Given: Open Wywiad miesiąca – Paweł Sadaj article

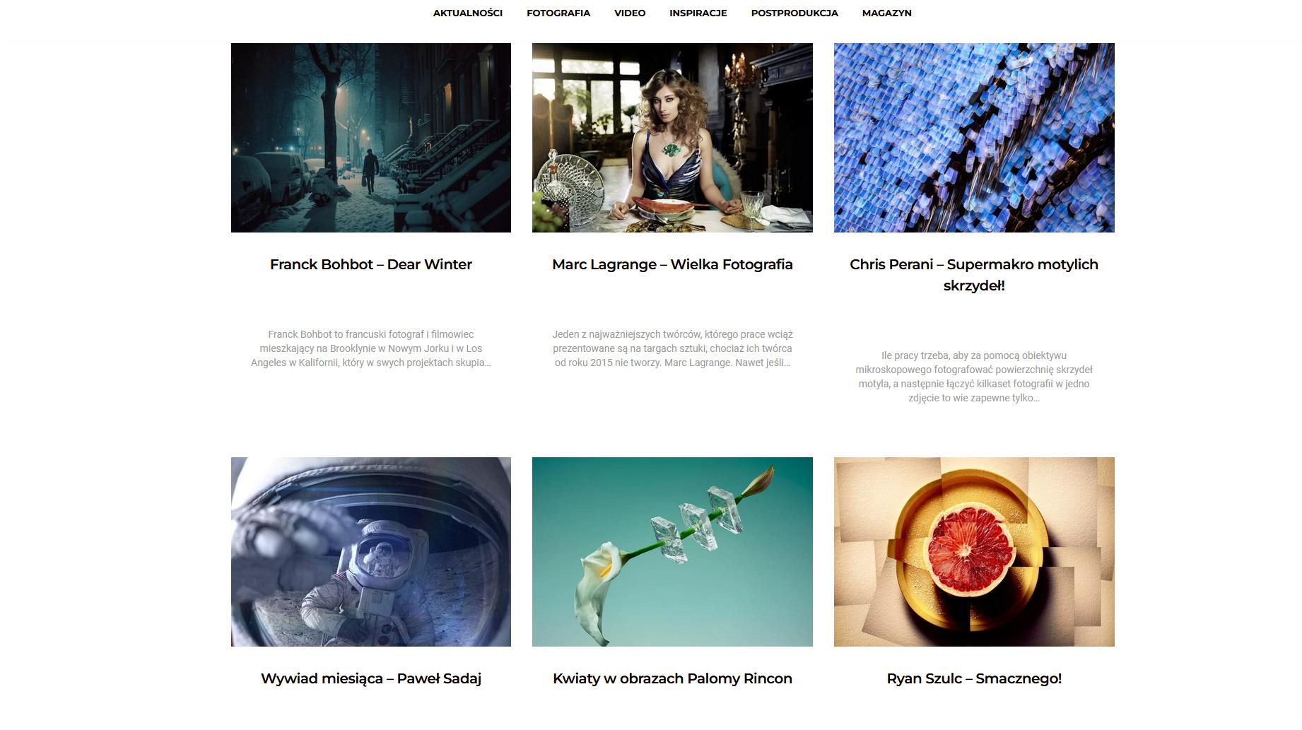Looking at the screenshot, I should coord(371,678).
